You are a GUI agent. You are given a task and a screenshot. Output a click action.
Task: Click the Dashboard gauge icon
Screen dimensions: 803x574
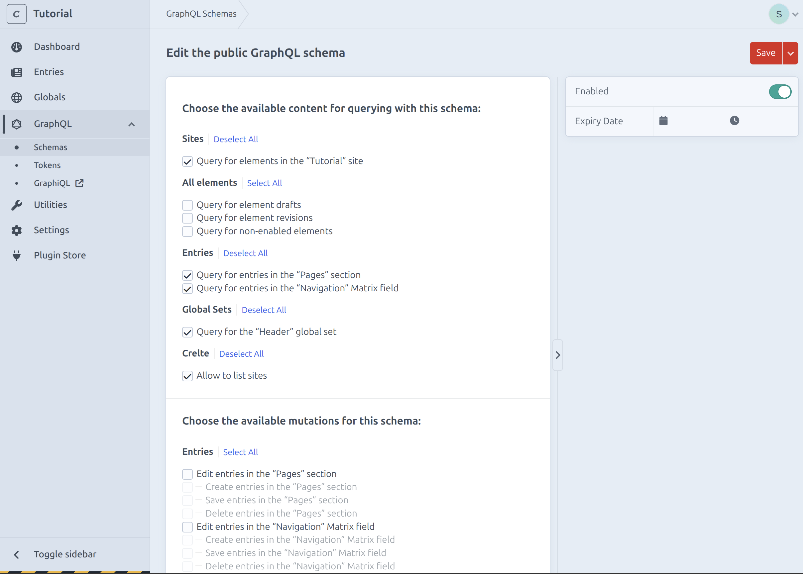(x=17, y=47)
